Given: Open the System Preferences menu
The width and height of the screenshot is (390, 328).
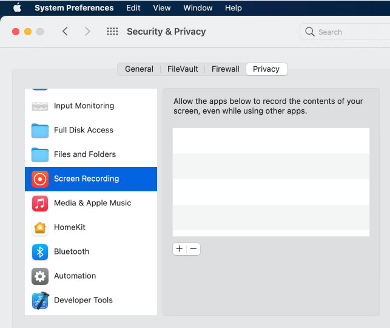Looking at the screenshot, I should (74, 8).
